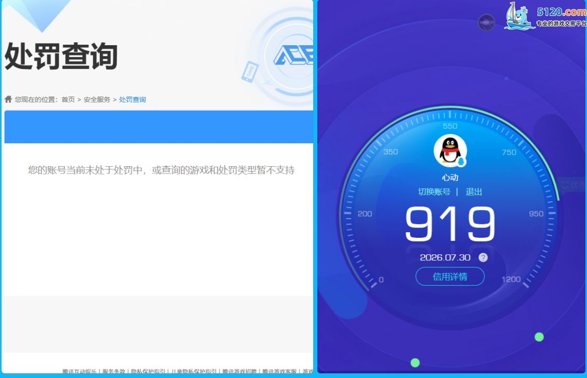Click the home icon in the breadcrumb
This screenshot has width=587, height=378.
click(8, 99)
